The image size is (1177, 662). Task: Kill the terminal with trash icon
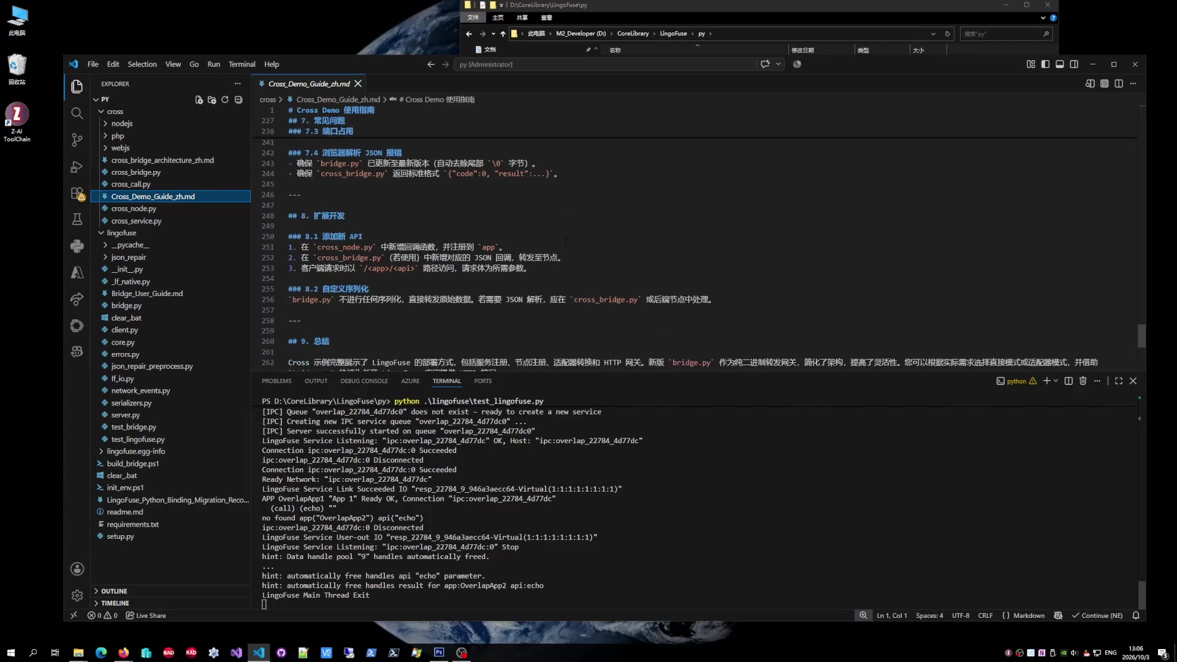coord(1083,381)
